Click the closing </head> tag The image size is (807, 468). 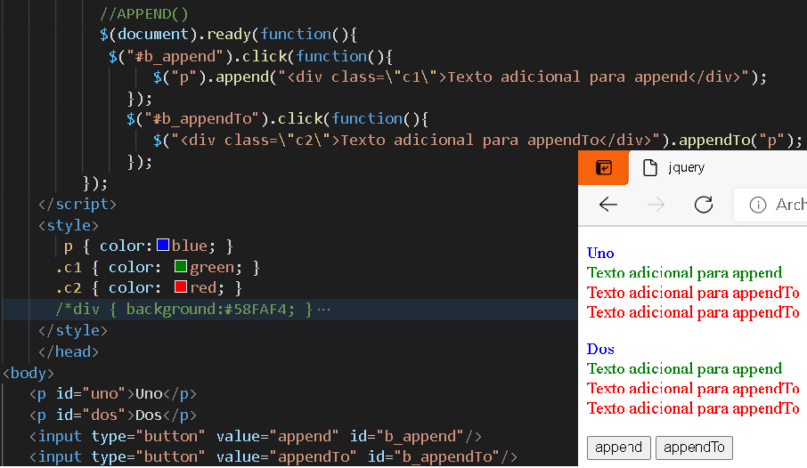pos(68,351)
